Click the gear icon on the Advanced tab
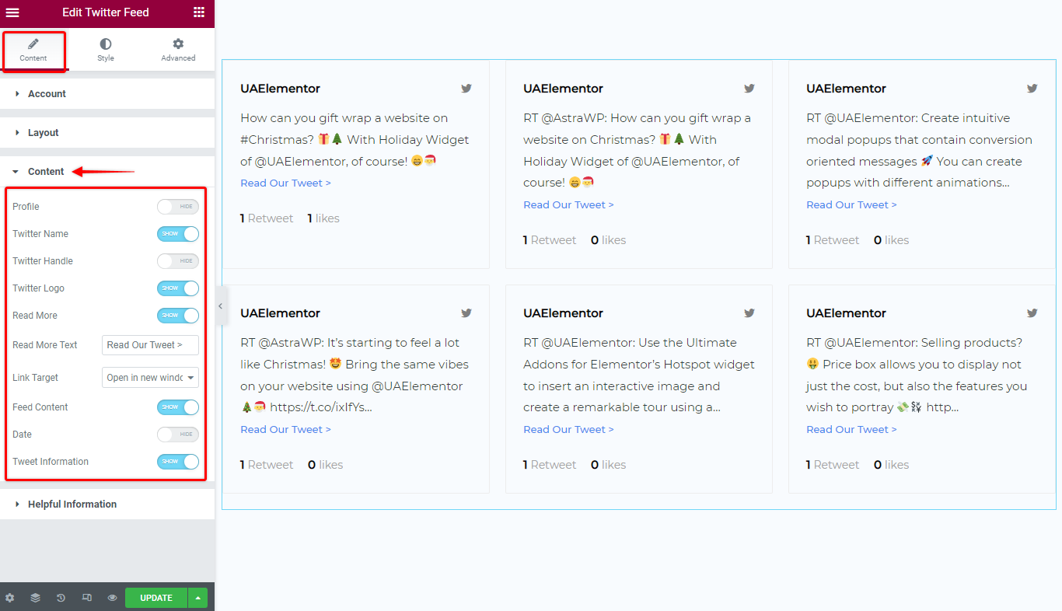 pos(178,44)
